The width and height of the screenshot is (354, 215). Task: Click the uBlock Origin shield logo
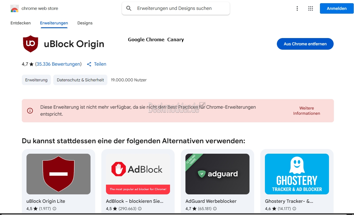click(x=31, y=44)
